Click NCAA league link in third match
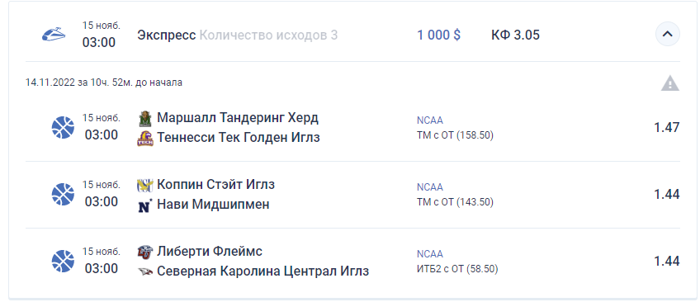Screen dimensions: 700x302 tap(430, 254)
